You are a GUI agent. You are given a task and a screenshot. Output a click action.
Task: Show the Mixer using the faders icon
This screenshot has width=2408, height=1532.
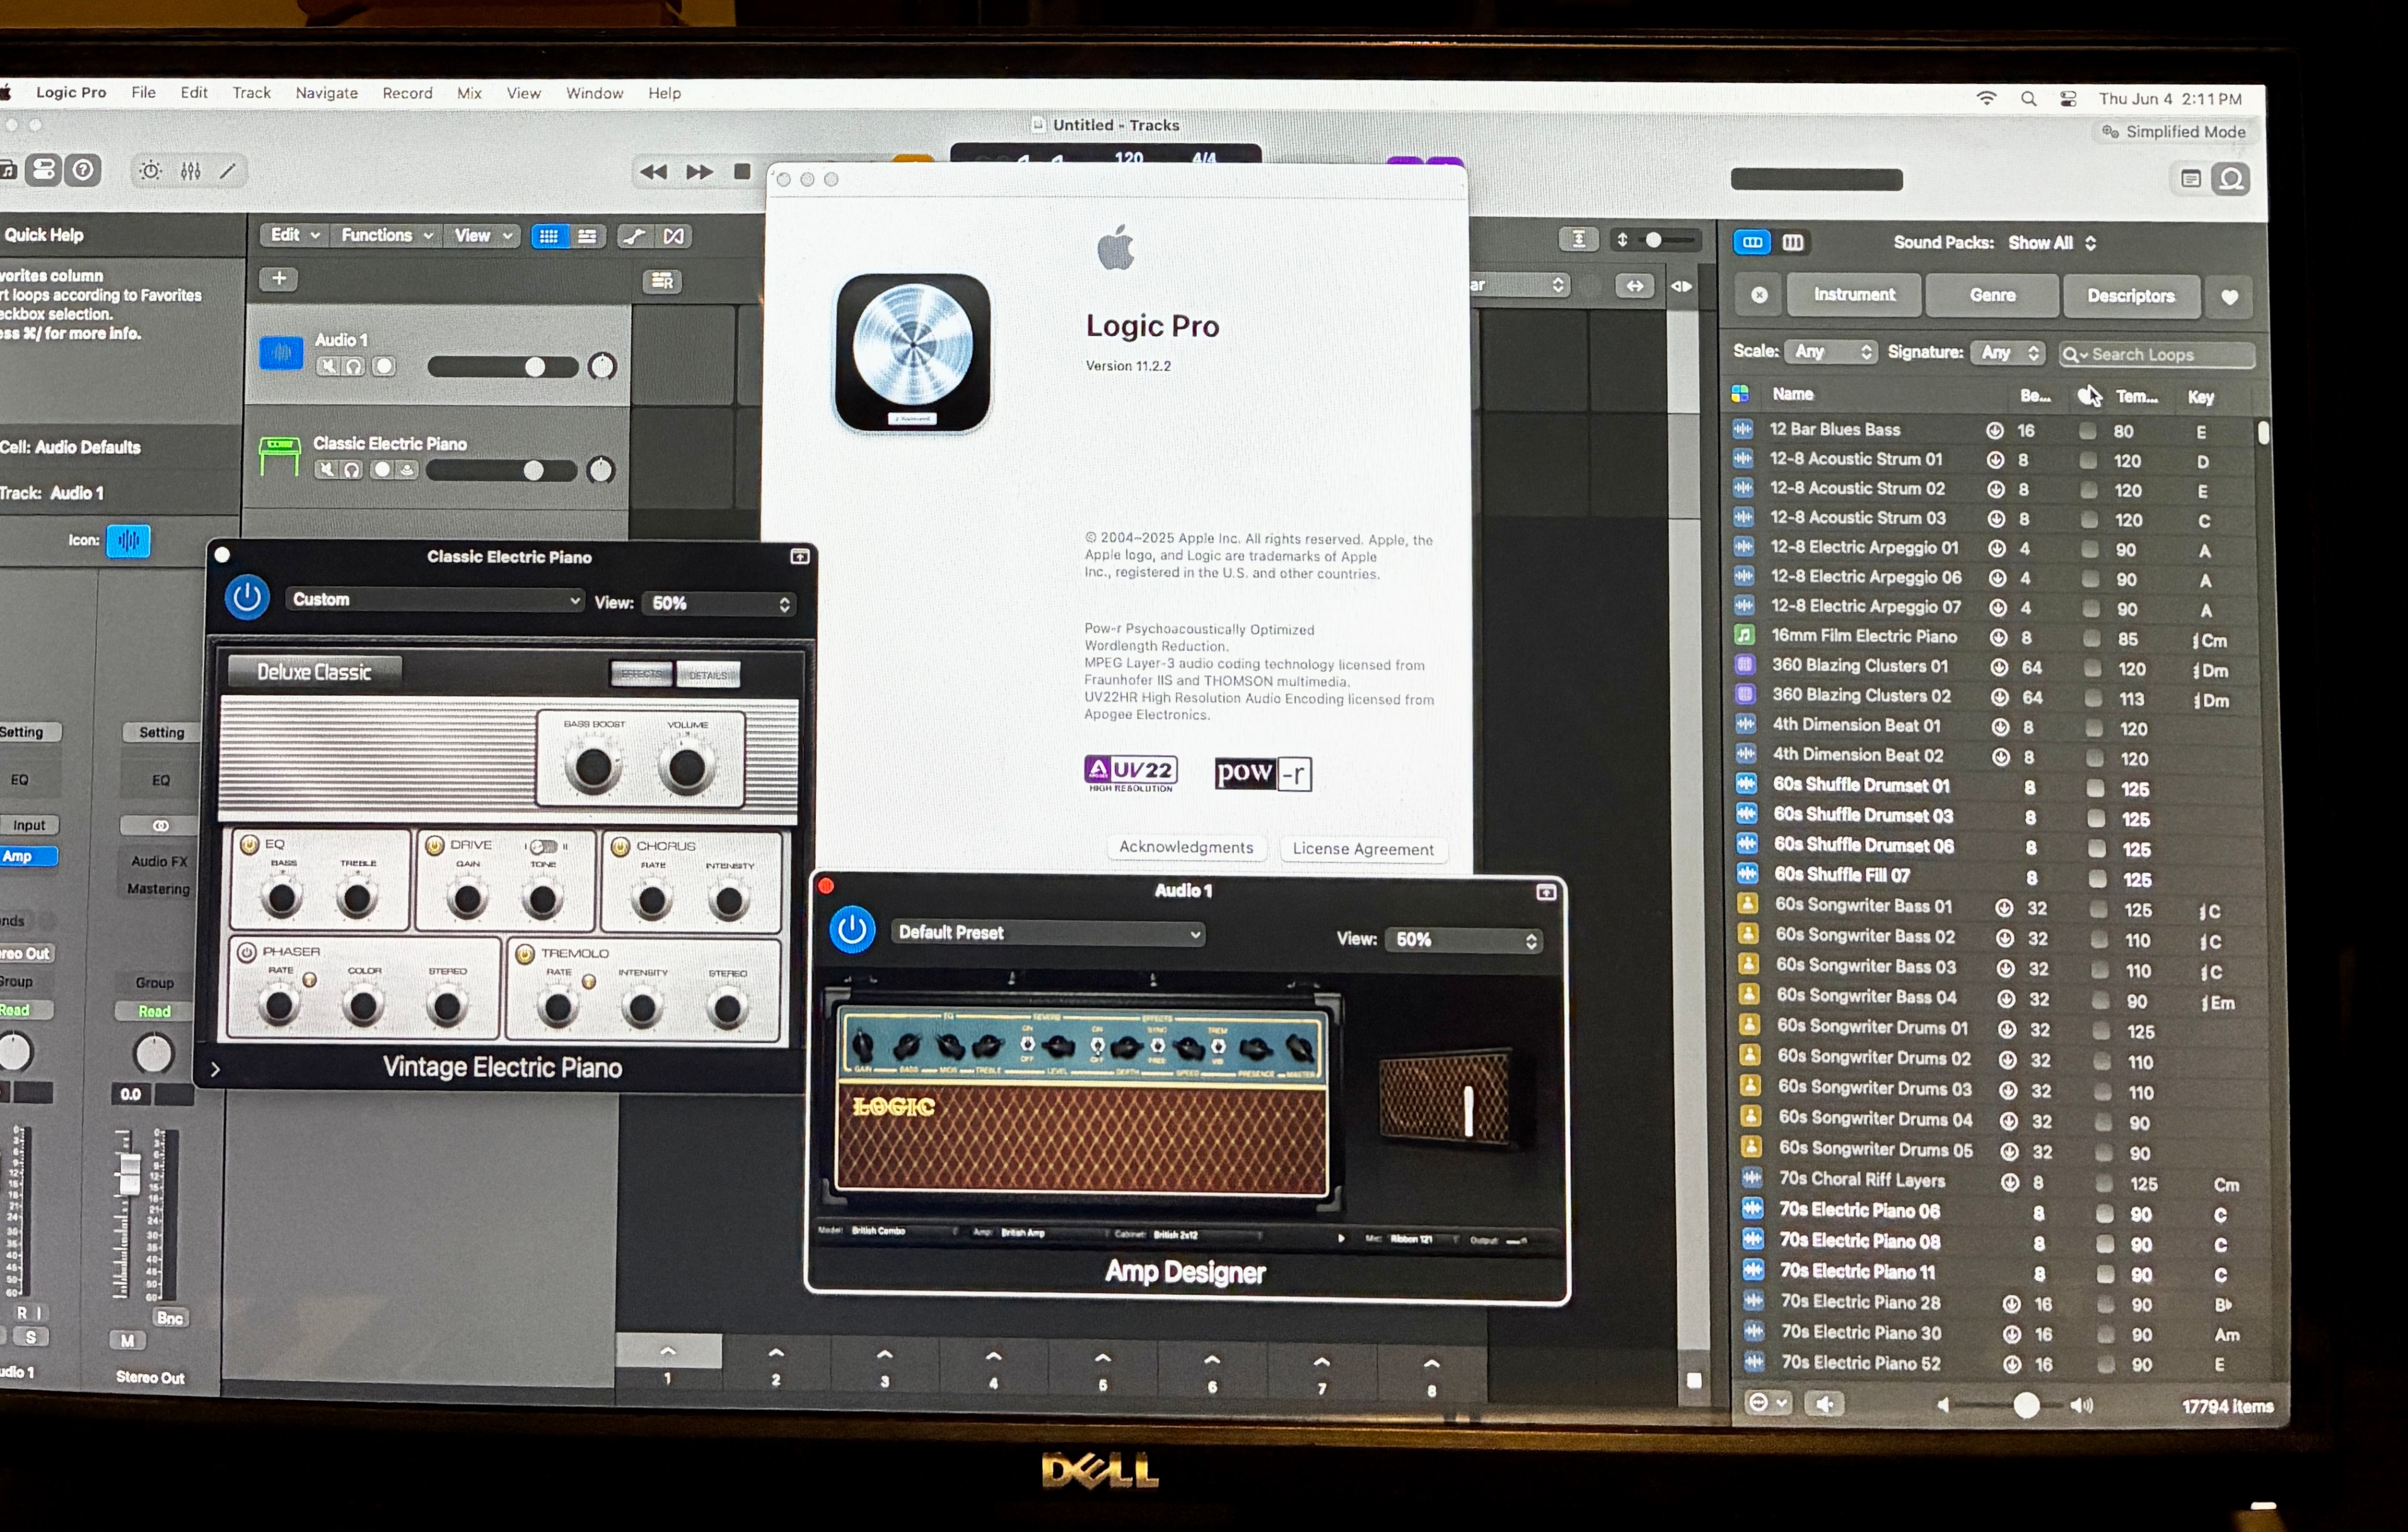(190, 171)
